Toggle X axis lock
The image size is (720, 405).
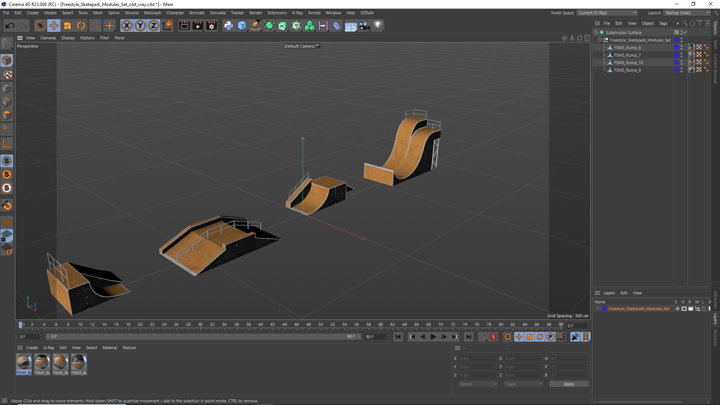tap(127, 25)
